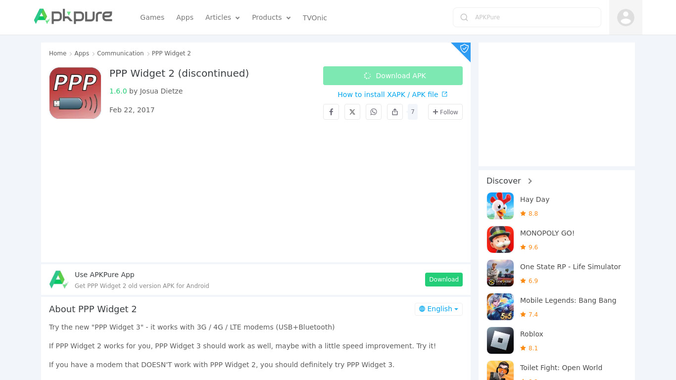Open Mobile Legends: Bang Bang icon

[x=500, y=307]
